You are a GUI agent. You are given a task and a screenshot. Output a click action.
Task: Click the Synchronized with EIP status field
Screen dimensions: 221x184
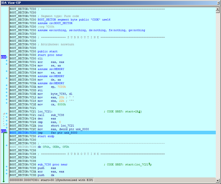coord(74,180)
